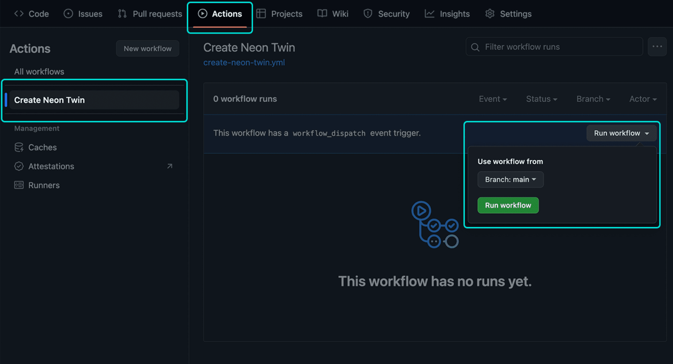Image resolution: width=673 pixels, height=364 pixels.
Task: Expand the Actor filter dropdown
Action: pyautogui.click(x=643, y=99)
